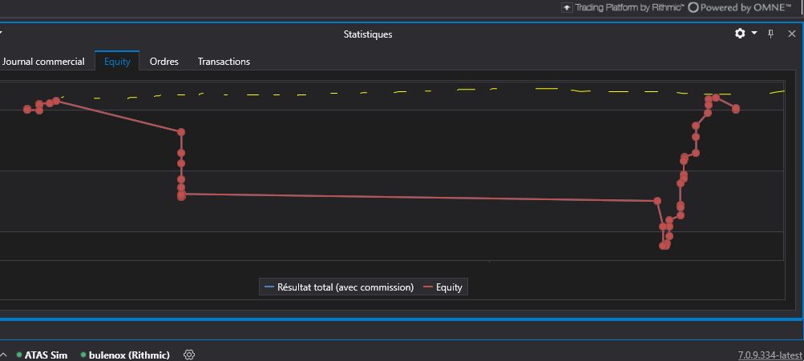Pin the Statistiques panel
Screen dimensions: 804x361
click(771, 34)
